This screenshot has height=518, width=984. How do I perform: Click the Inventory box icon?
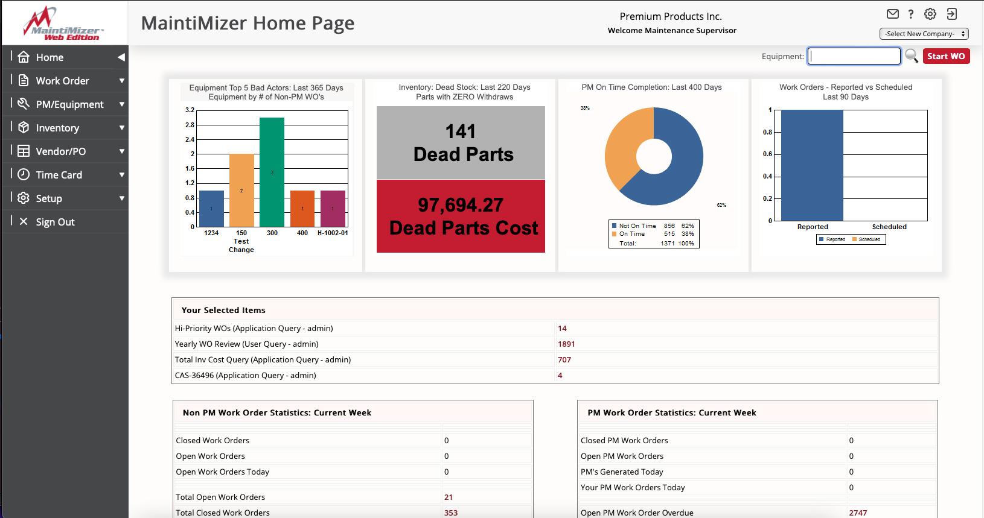pos(24,128)
